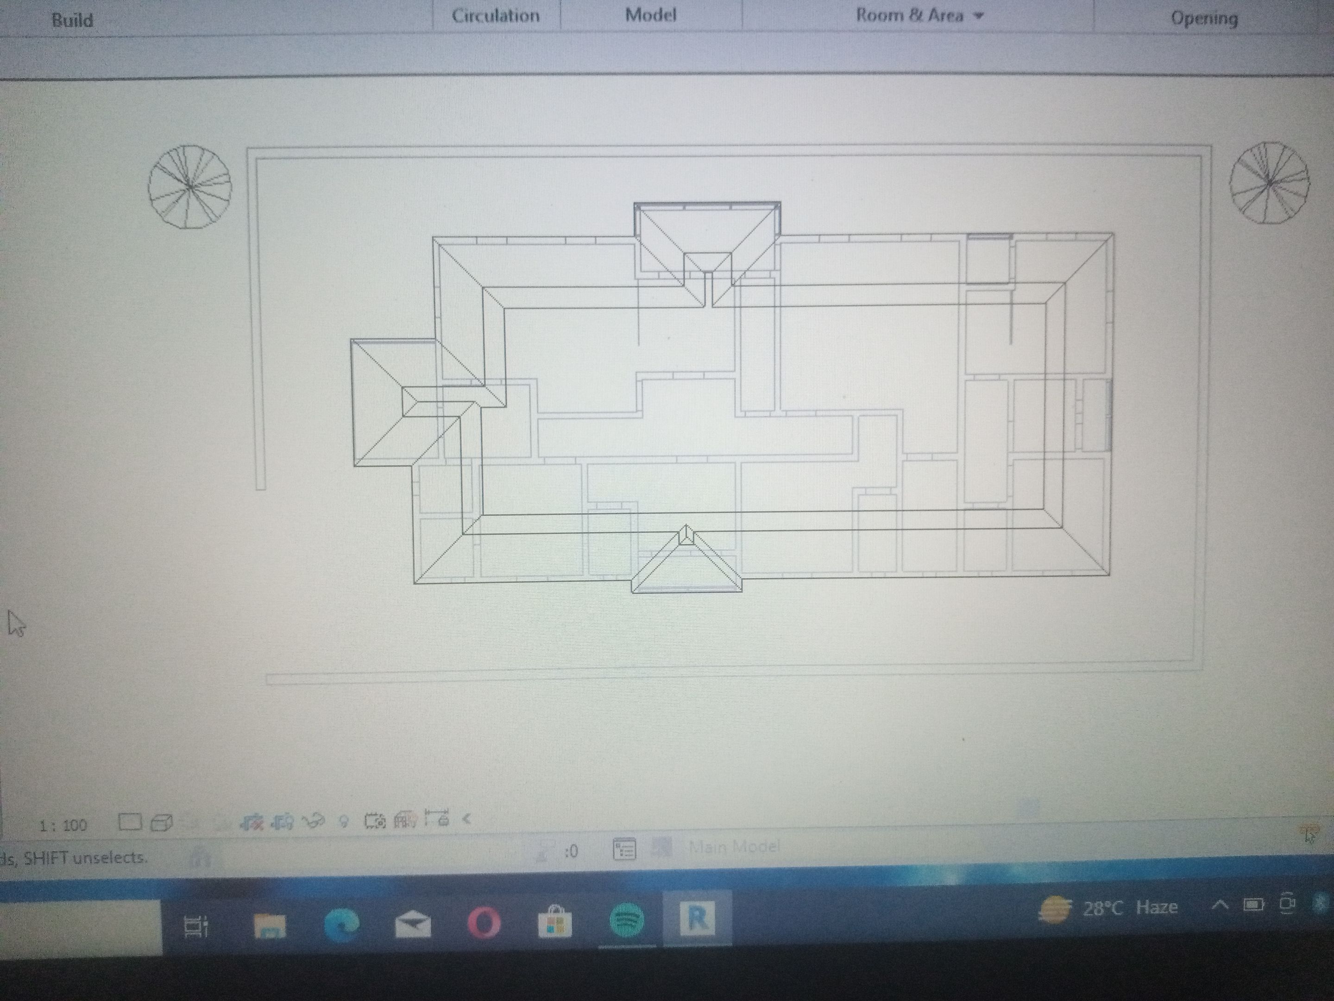Show hidden system tray icons
This screenshot has height=1001, width=1334.
click(1220, 905)
